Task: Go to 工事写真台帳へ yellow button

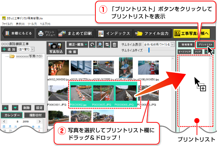Action: [192, 33]
